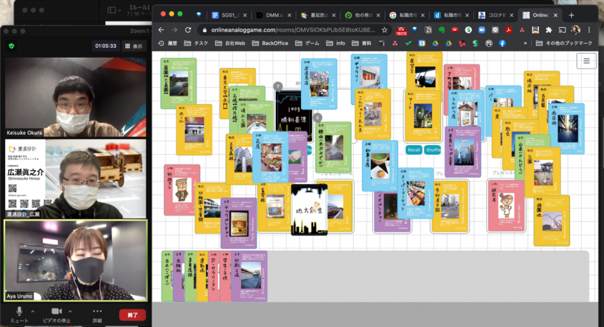The image size is (604, 327).
Task: Open new browser tab
Action: [570, 14]
